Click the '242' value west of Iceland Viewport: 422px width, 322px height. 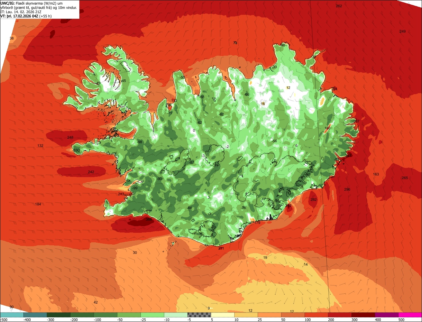pos(91,172)
